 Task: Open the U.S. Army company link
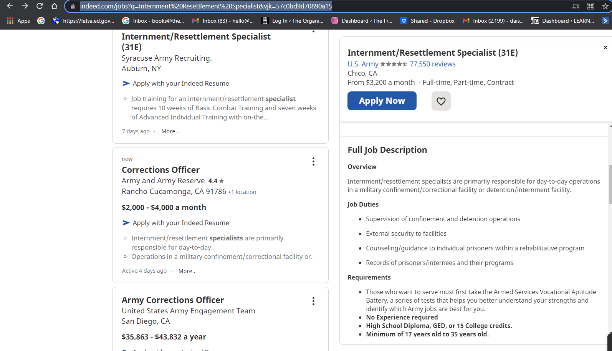click(363, 64)
